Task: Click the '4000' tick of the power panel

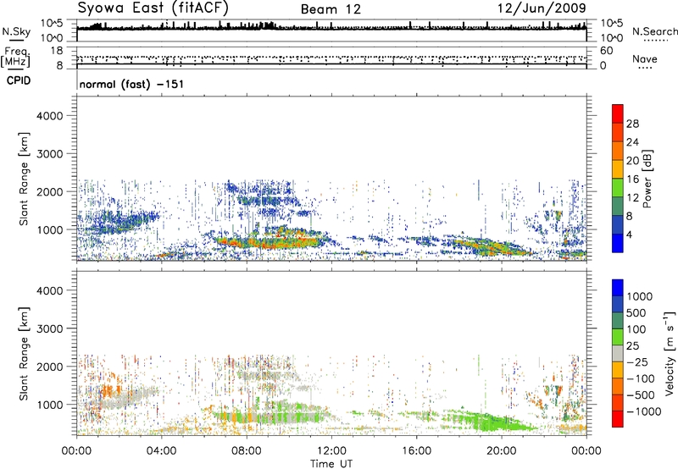Action: pos(50,116)
